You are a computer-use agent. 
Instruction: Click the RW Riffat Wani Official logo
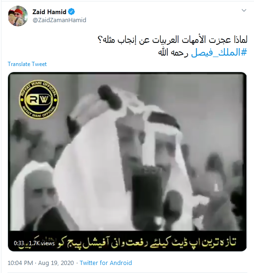(39, 99)
